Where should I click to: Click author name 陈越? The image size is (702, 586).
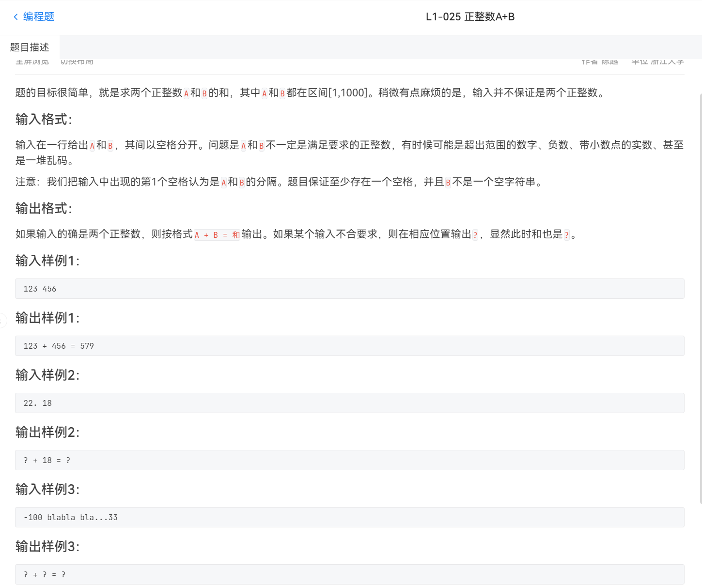click(609, 61)
